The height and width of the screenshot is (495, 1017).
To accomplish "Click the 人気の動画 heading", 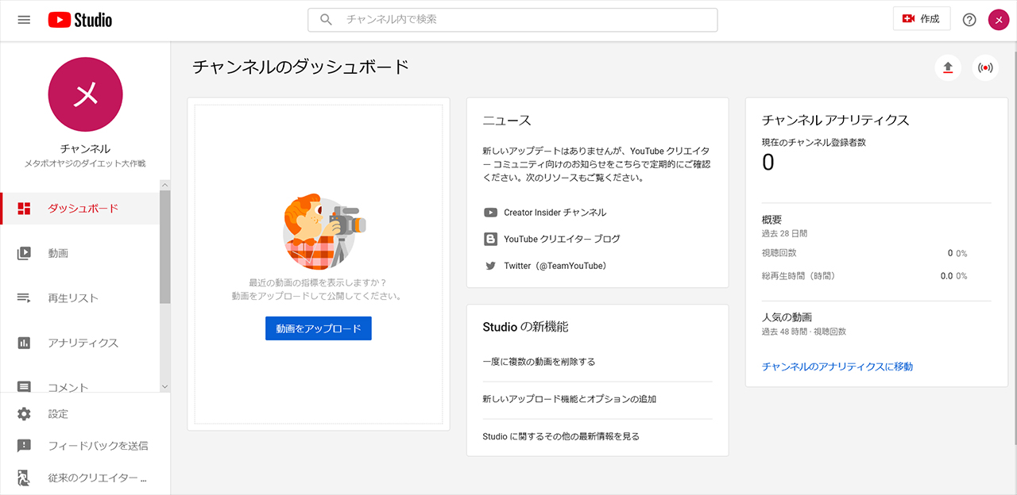I will pyautogui.click(x=787, y=317).
